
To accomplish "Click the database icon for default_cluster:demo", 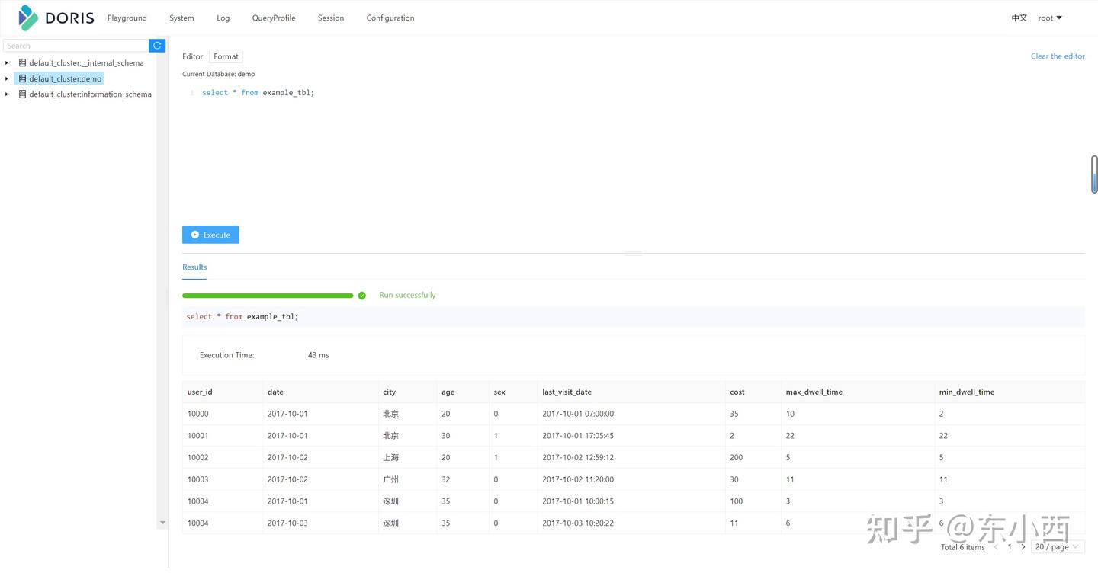I will point(22,78).
